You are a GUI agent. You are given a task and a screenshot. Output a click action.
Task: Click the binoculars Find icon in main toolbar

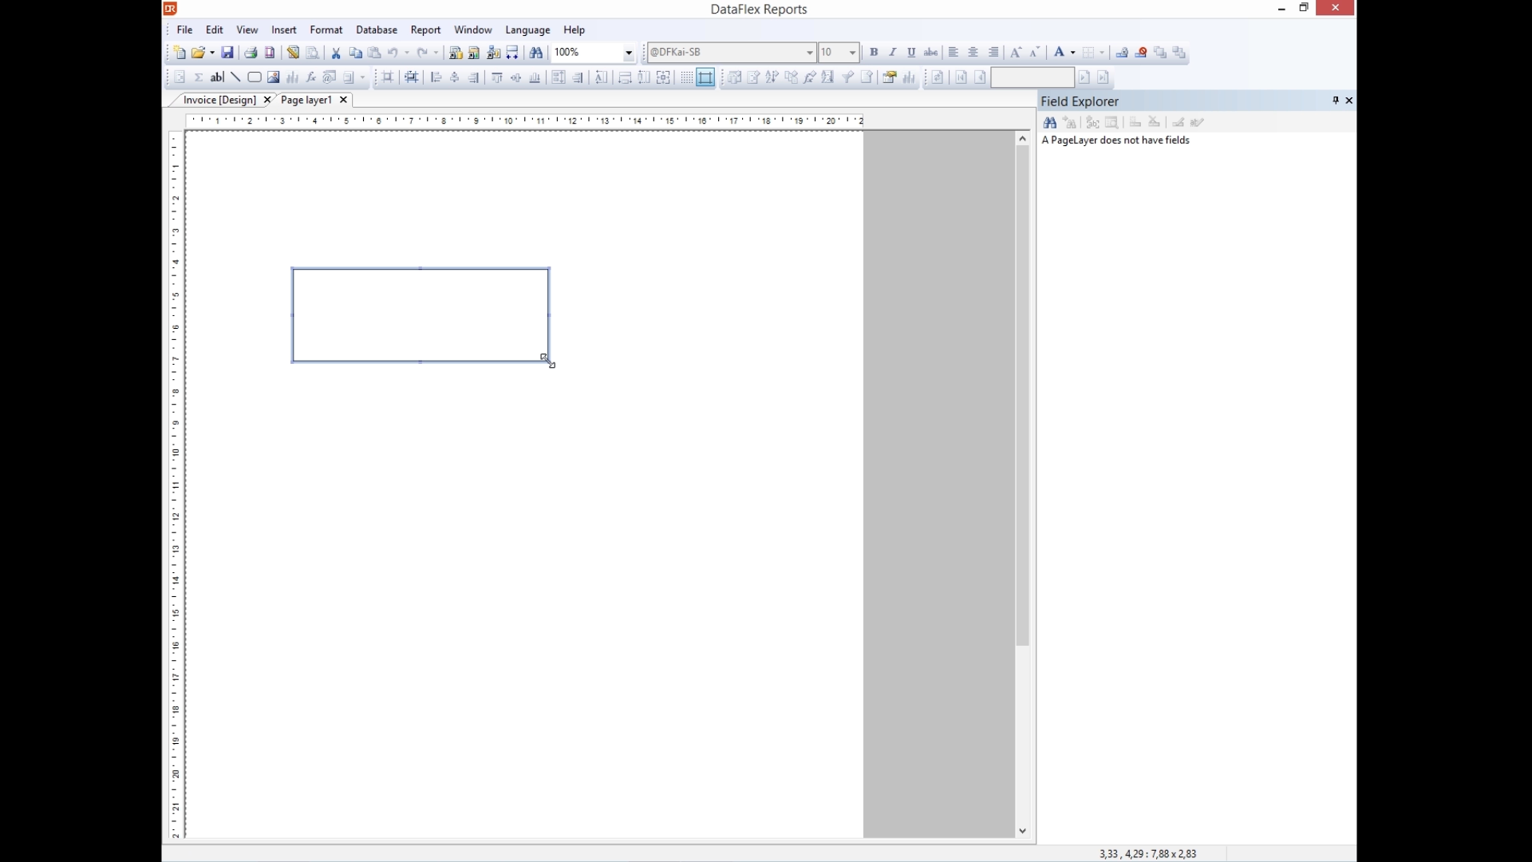click(536, 53)
